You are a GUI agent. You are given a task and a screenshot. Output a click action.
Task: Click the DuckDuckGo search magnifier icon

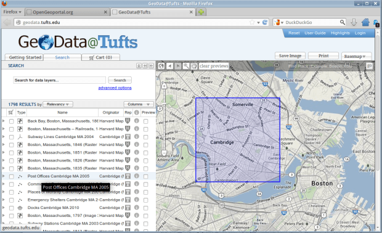tap(343, 22)
